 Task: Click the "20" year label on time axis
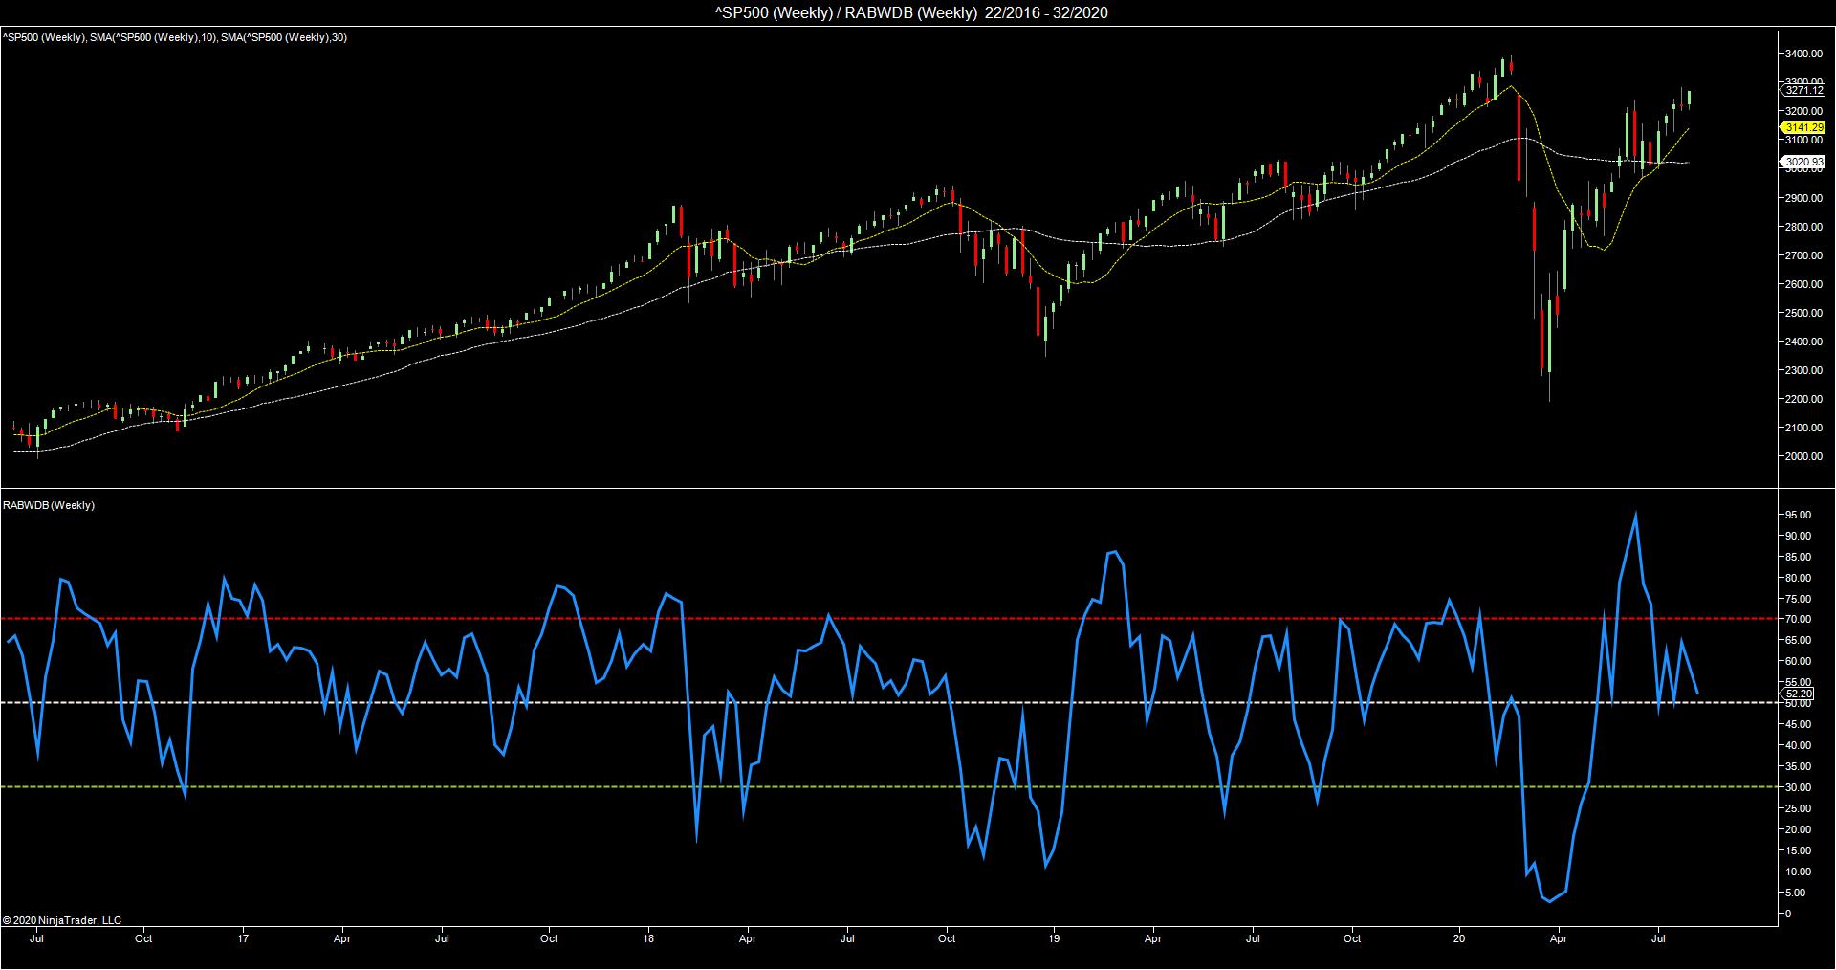click(x=1459, y=938)
